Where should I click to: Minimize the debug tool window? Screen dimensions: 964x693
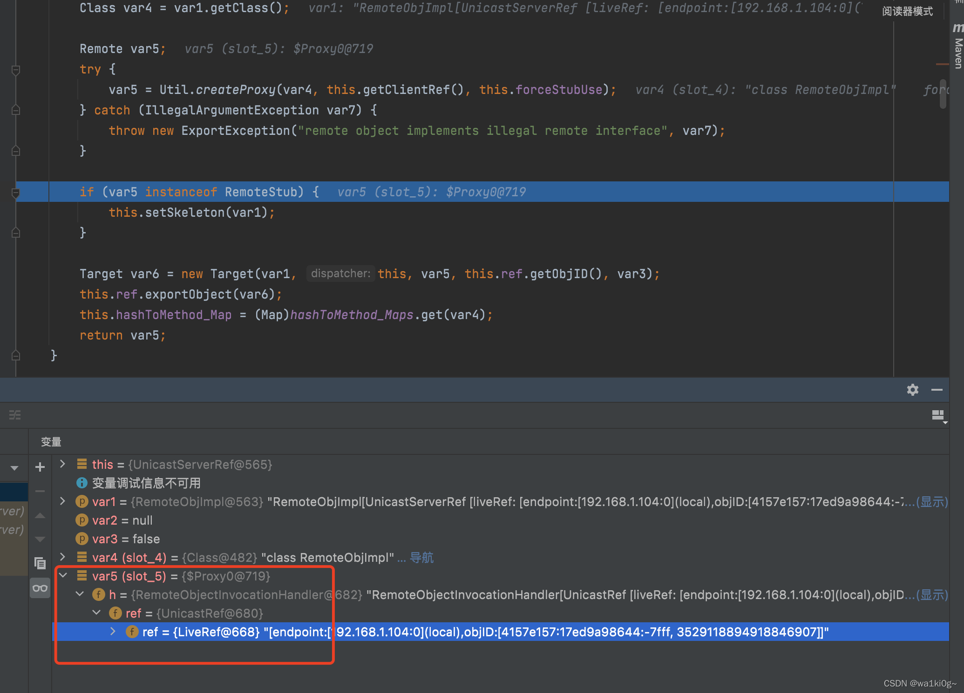click(937, 390)
